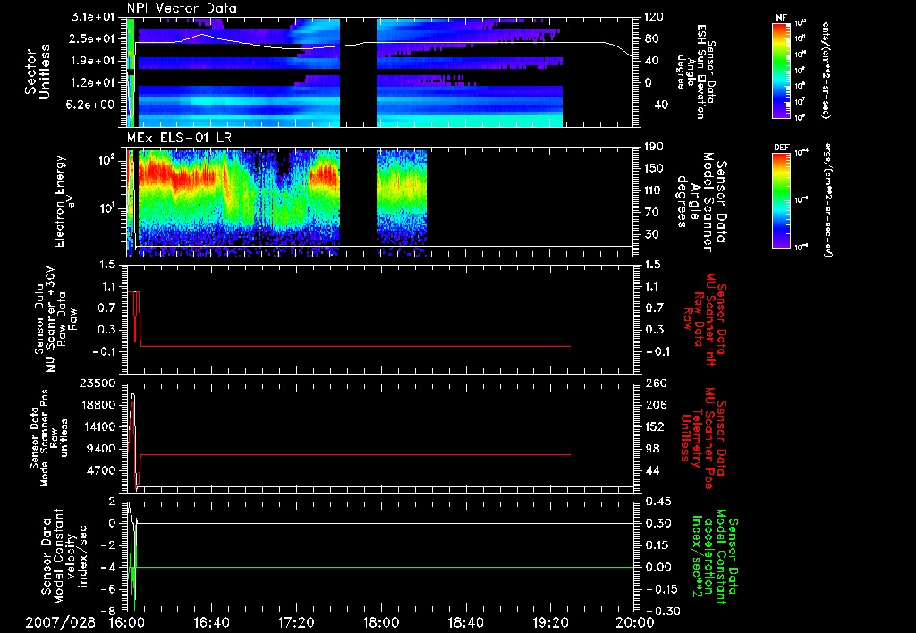Image resolution: width=916 pixels, height=633 pixels.
Task: Click the 0.45 acceleration tick label
Action: coord(657,502)
